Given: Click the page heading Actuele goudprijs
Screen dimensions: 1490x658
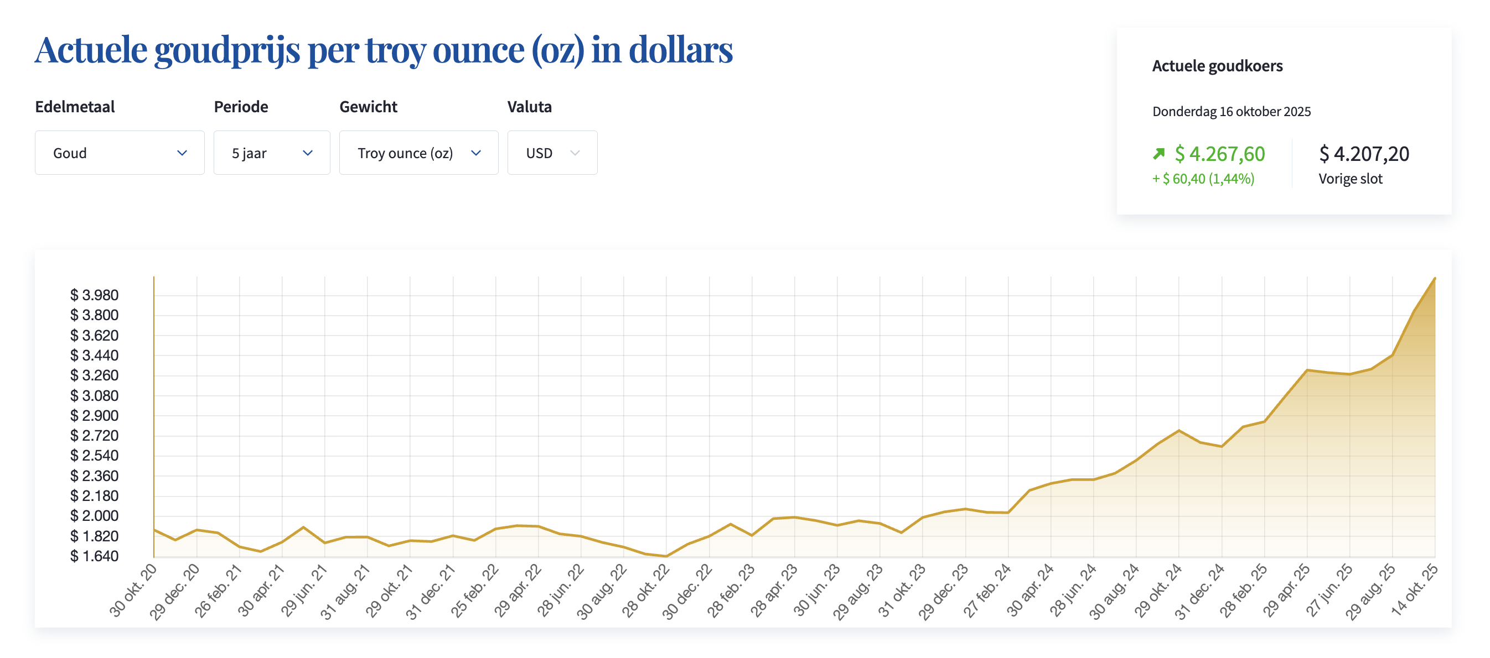Looking at the screenshot, I should coord(384,50).
